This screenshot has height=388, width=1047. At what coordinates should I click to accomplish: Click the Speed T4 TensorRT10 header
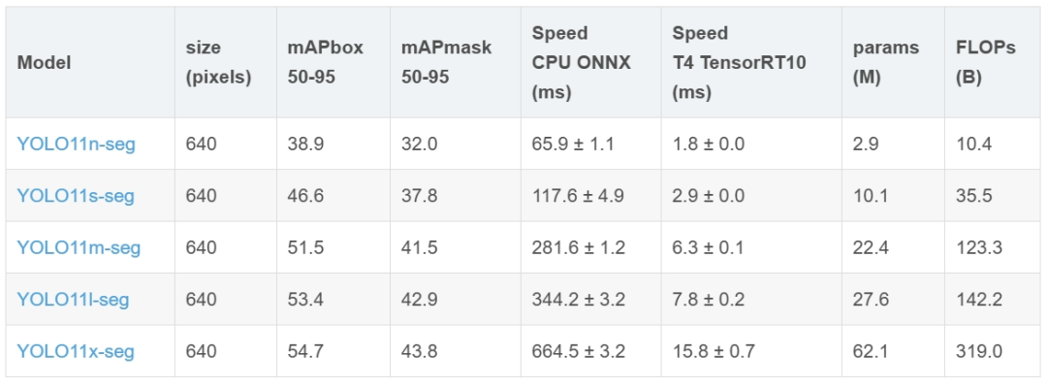(740, 62)
